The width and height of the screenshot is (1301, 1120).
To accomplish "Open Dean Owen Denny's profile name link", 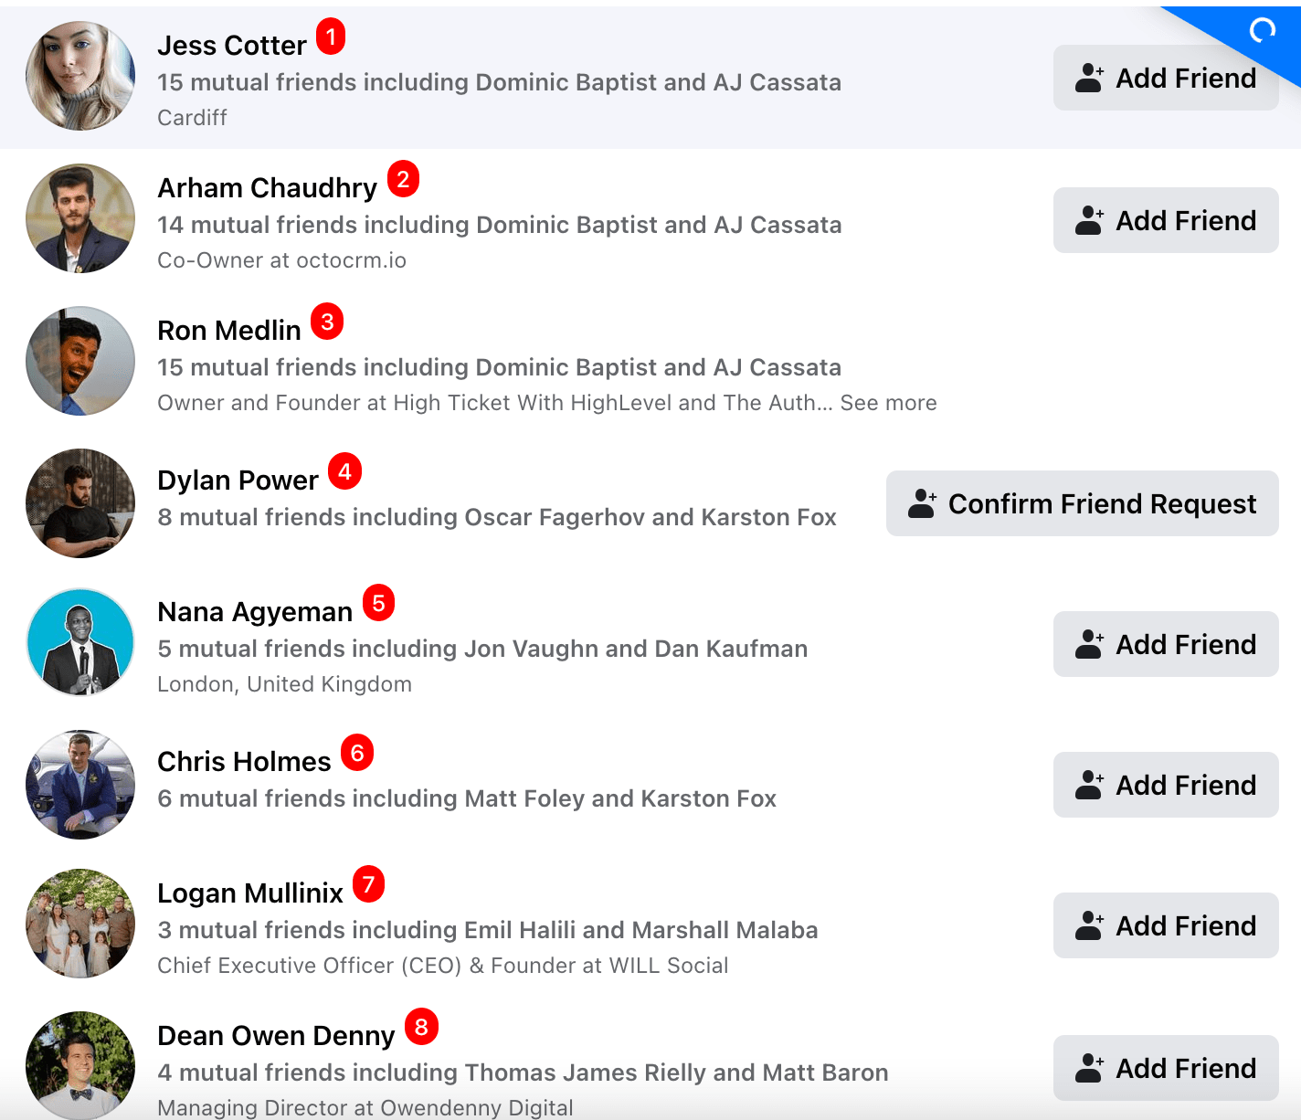I will [x=276, y=1036].
